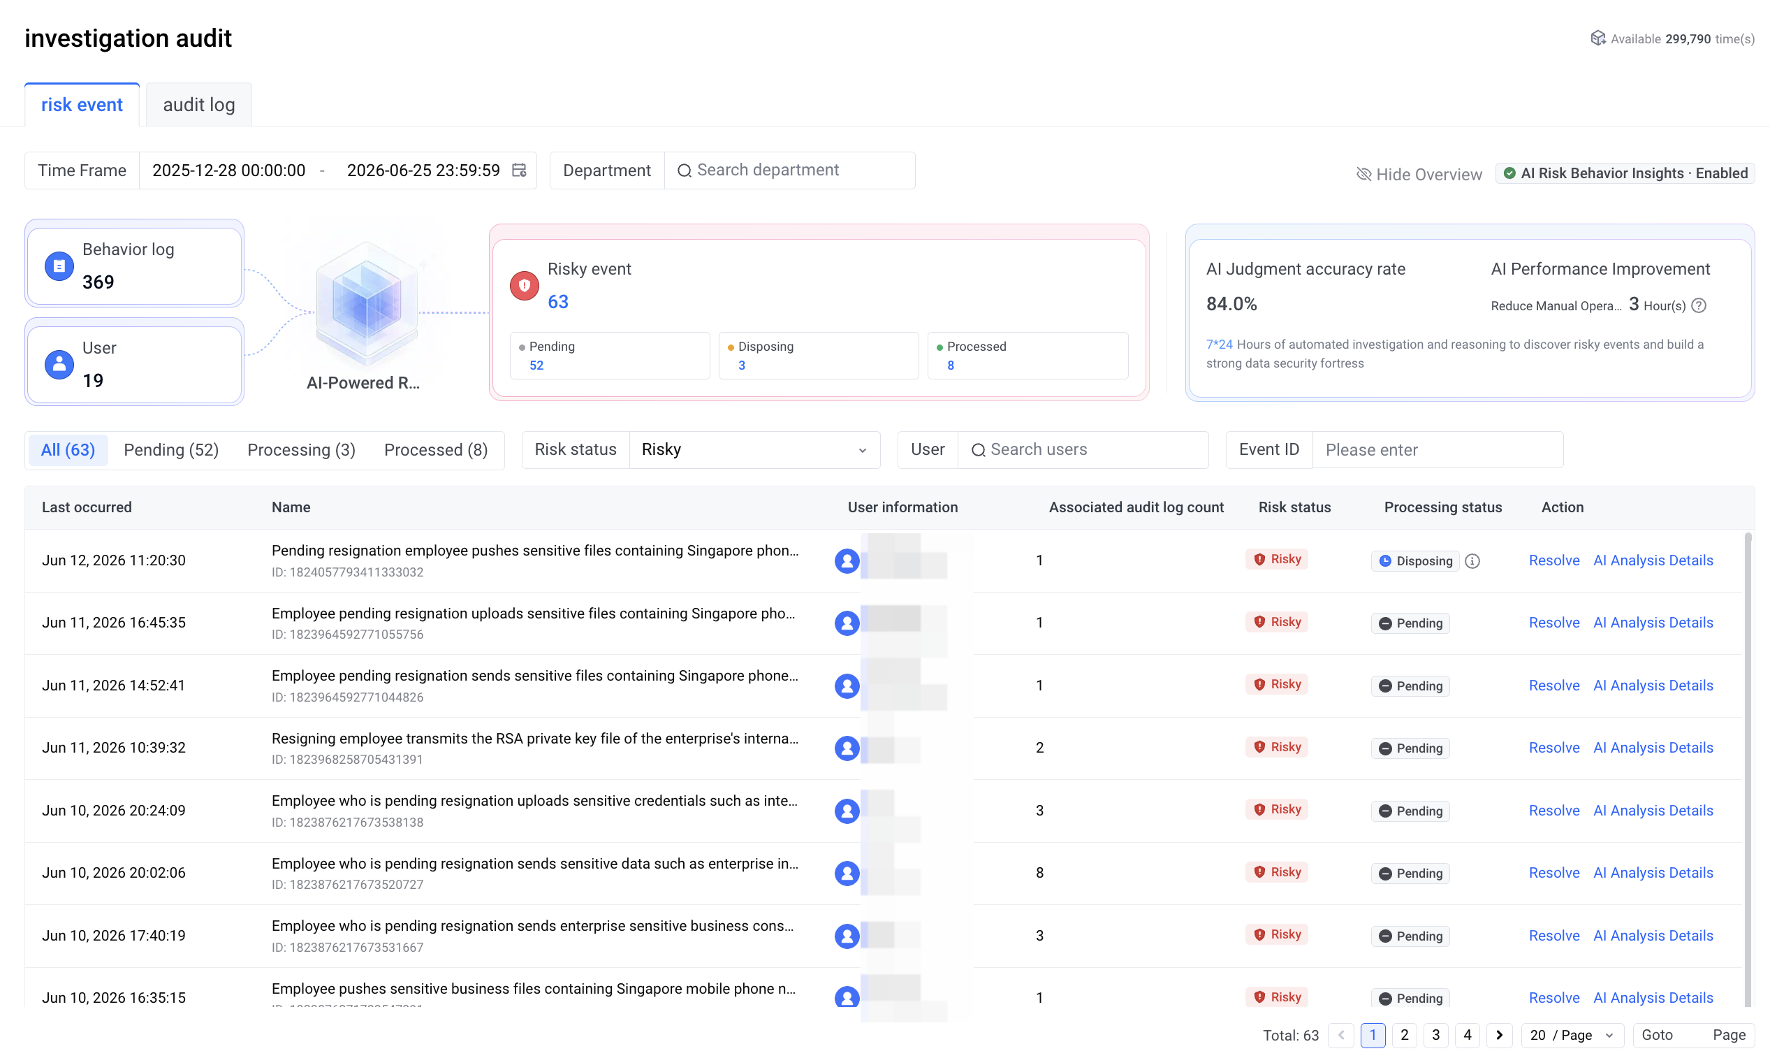Select the Processed (8) filter tab
This screenshot has width=1770, height=1058.
[436, 450]
